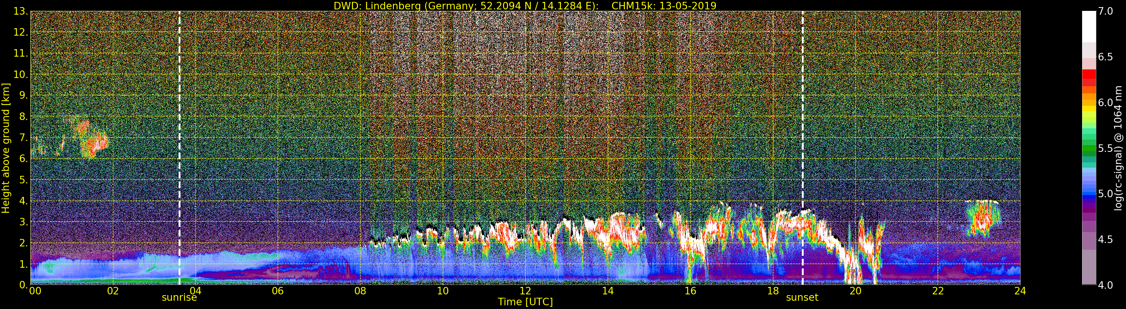Click the height axis tick label 12.
This screenshot has height=309, width=1126.
click(21, 32)
